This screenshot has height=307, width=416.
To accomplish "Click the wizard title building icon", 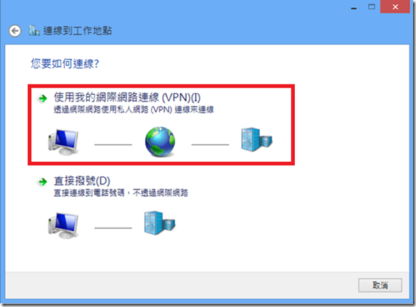I will 34,31.
